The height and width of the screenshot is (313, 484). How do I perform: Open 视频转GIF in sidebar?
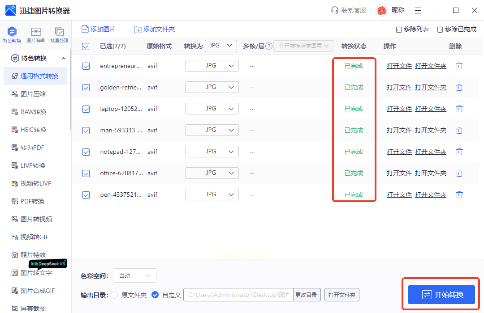tap(30, 237)
